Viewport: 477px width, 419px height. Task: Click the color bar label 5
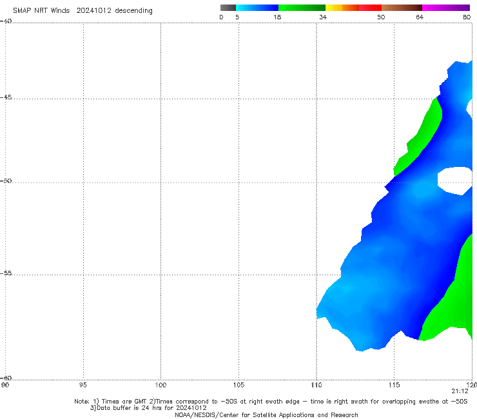237,17
